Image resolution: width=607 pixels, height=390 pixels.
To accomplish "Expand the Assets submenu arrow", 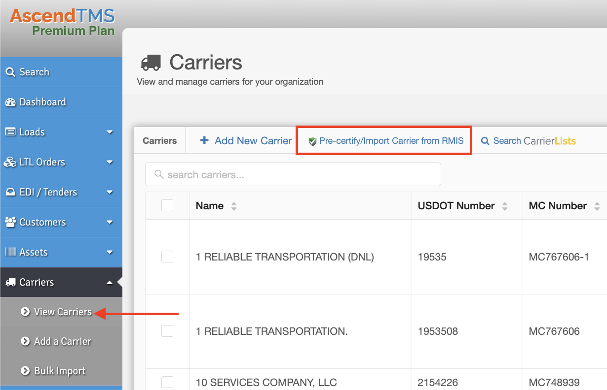I will [x=110, y=253].
